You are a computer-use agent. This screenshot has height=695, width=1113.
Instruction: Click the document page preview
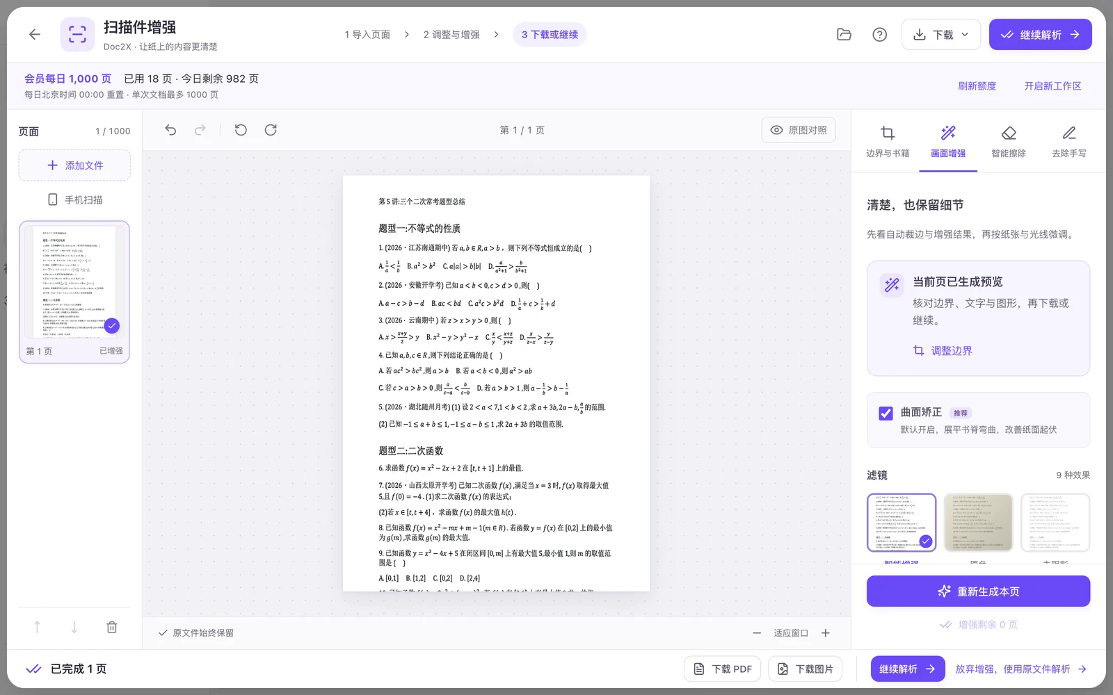point(496,383)
